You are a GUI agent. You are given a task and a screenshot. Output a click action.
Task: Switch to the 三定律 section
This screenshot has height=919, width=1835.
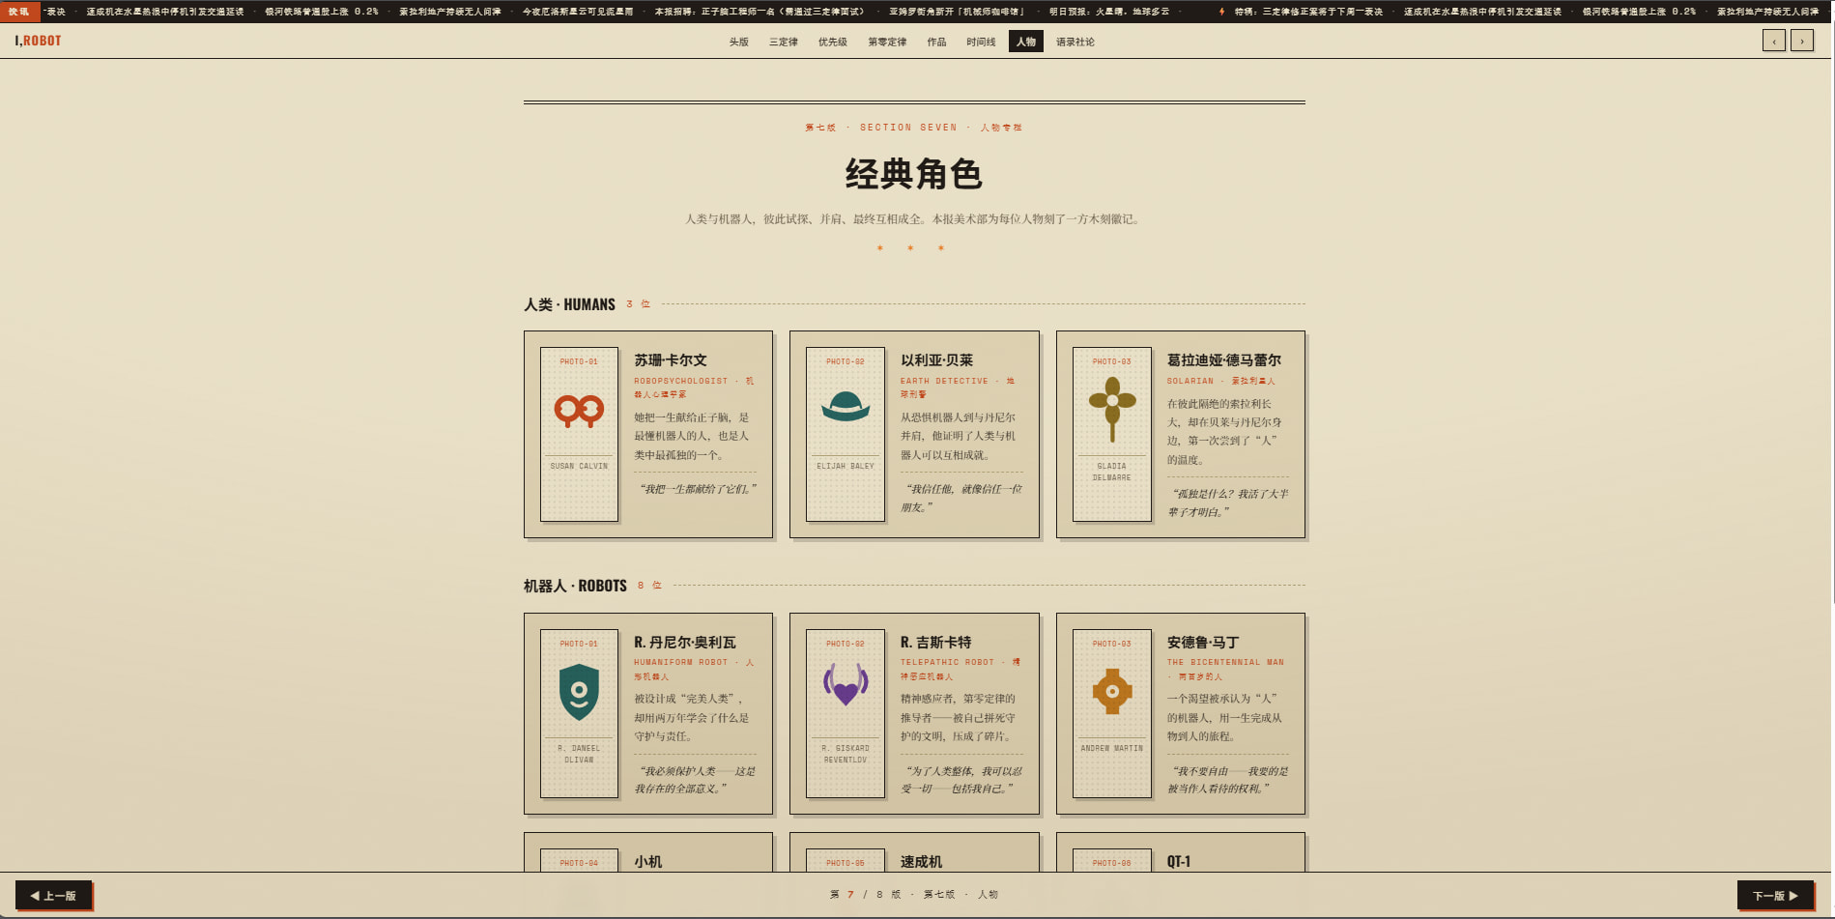[784, 42]
